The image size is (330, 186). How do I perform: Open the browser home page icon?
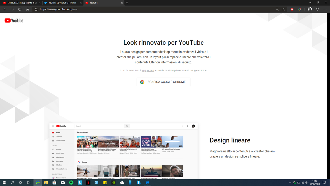[x=27, y=9]
